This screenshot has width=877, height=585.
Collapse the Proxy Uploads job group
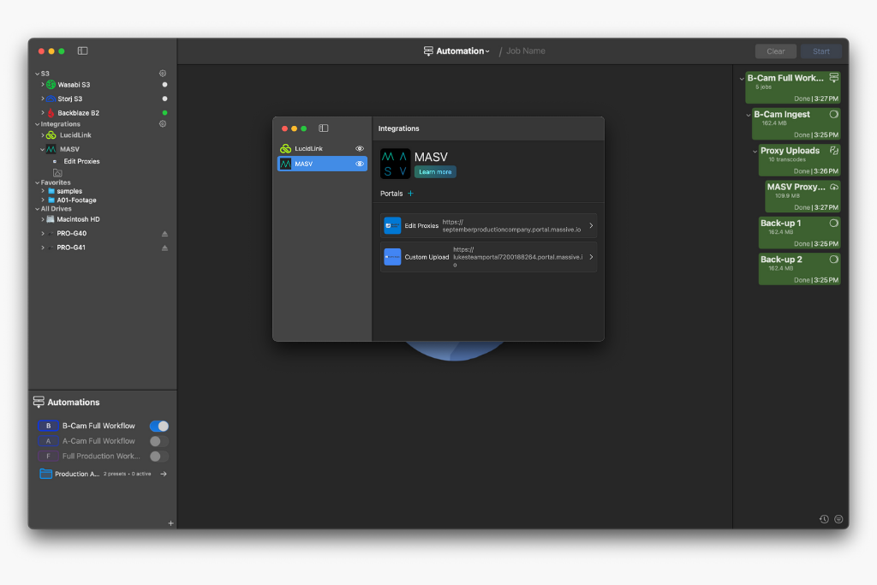click(x=755, y=151)
